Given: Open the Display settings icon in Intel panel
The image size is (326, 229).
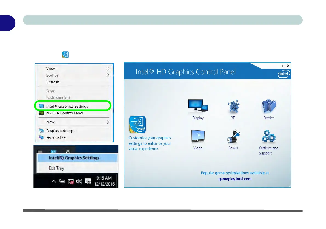Looking at the screenshot, I should pyautogui.click(x=198, y=106).
